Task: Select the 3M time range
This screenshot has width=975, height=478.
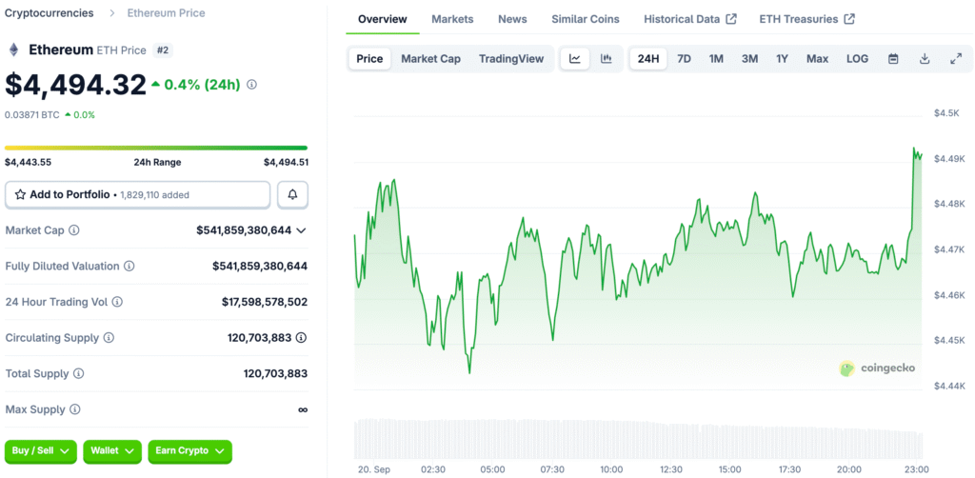Action: [749, 58]
